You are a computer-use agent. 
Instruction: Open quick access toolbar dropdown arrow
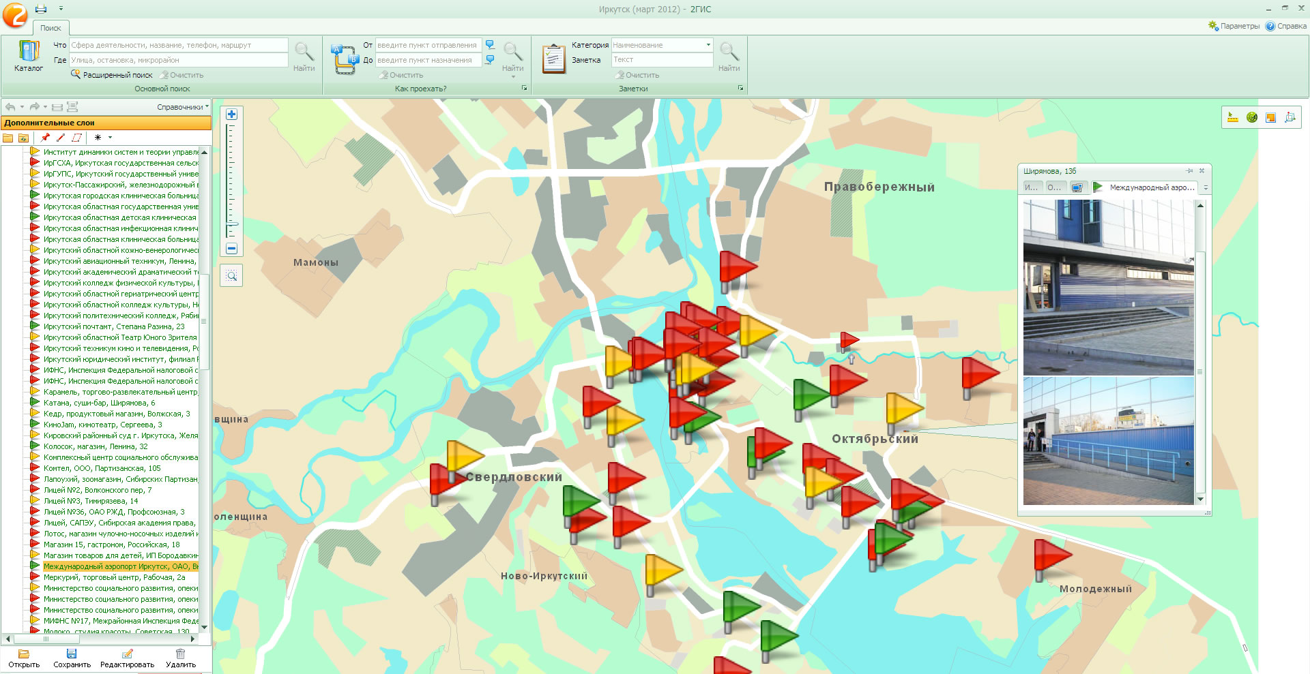click(61, 9)
